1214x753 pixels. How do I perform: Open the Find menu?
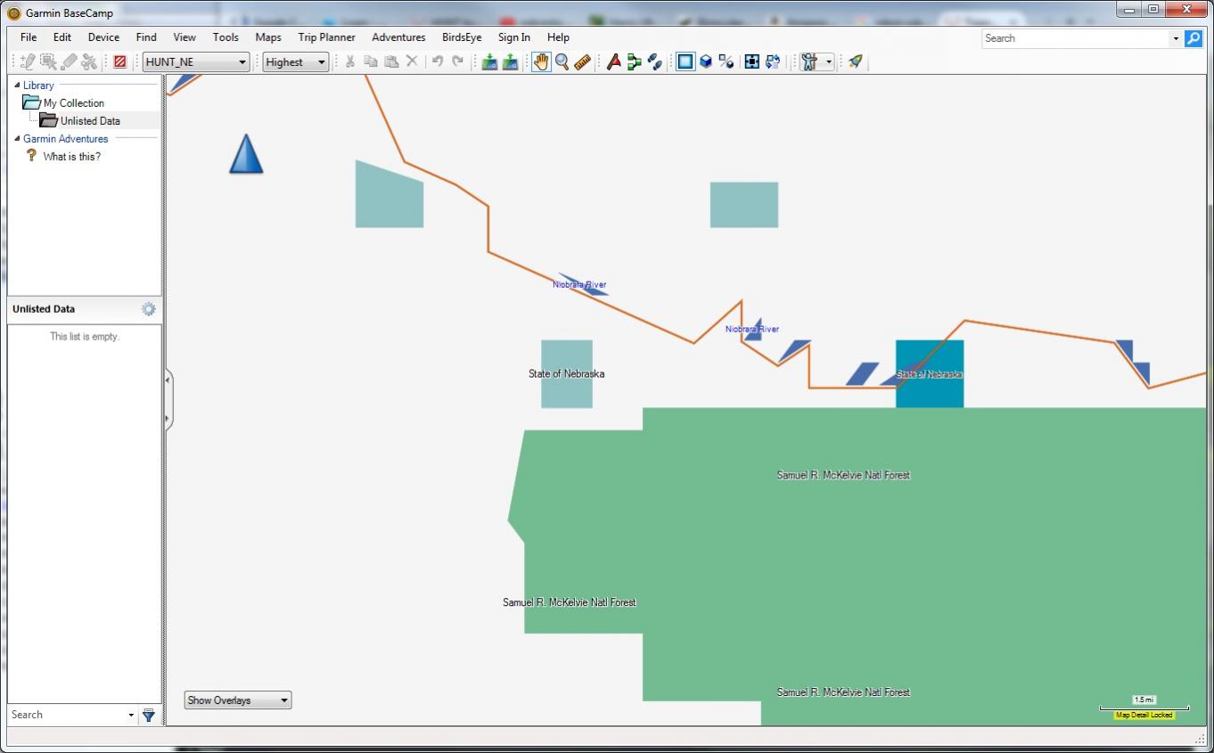pos(146,37)
